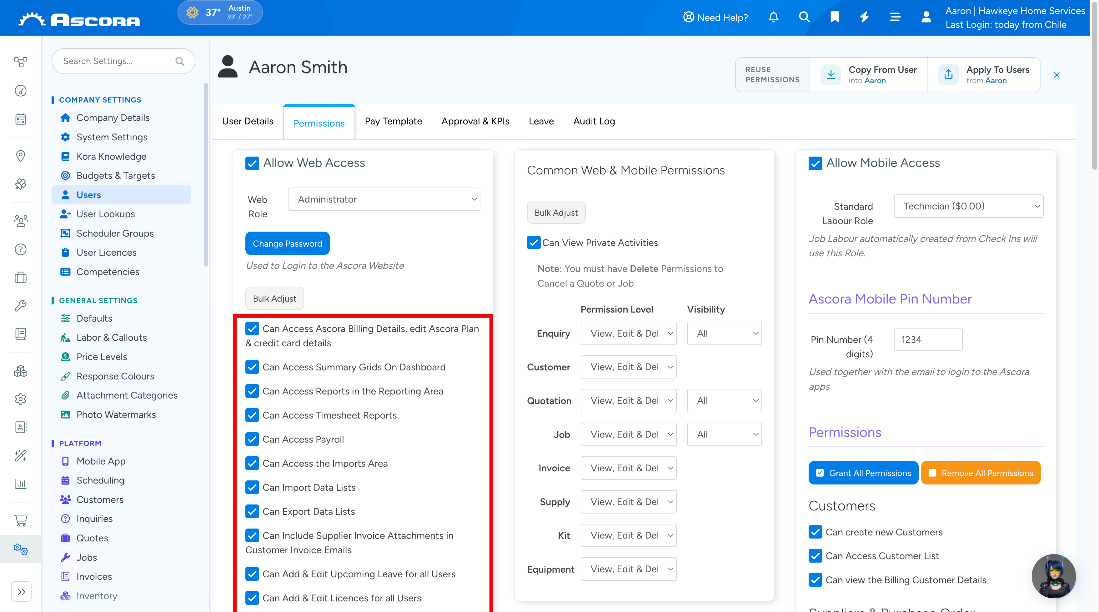Open the Customer Permission Level dropdown
This screenshot has height=612, width=1099.
coord(629,367)
